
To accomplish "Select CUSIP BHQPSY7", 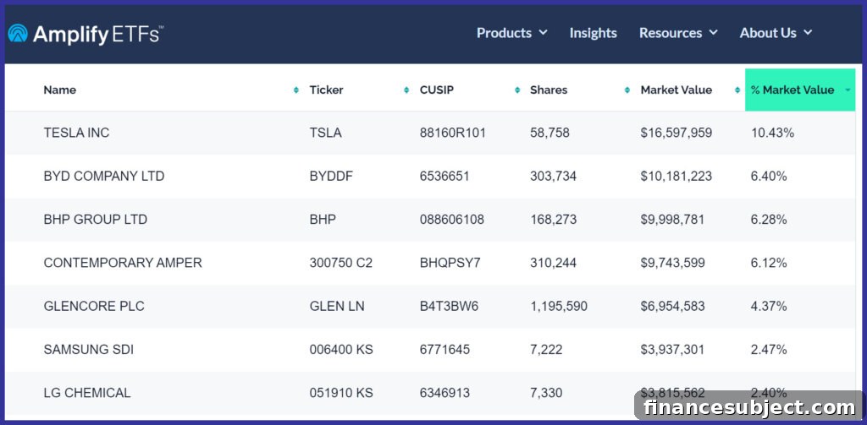I will tap(450, 263).
